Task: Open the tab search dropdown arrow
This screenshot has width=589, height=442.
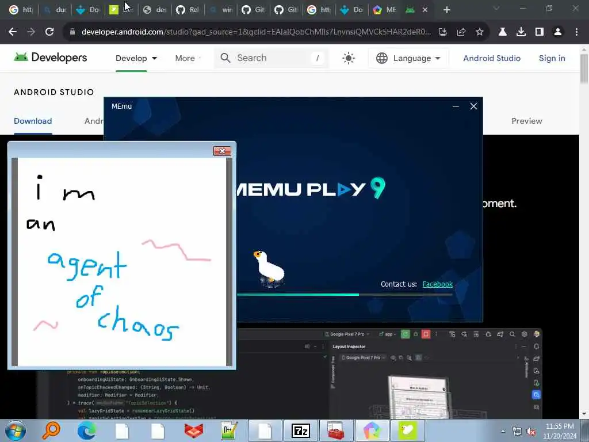Action: point(496,8)
